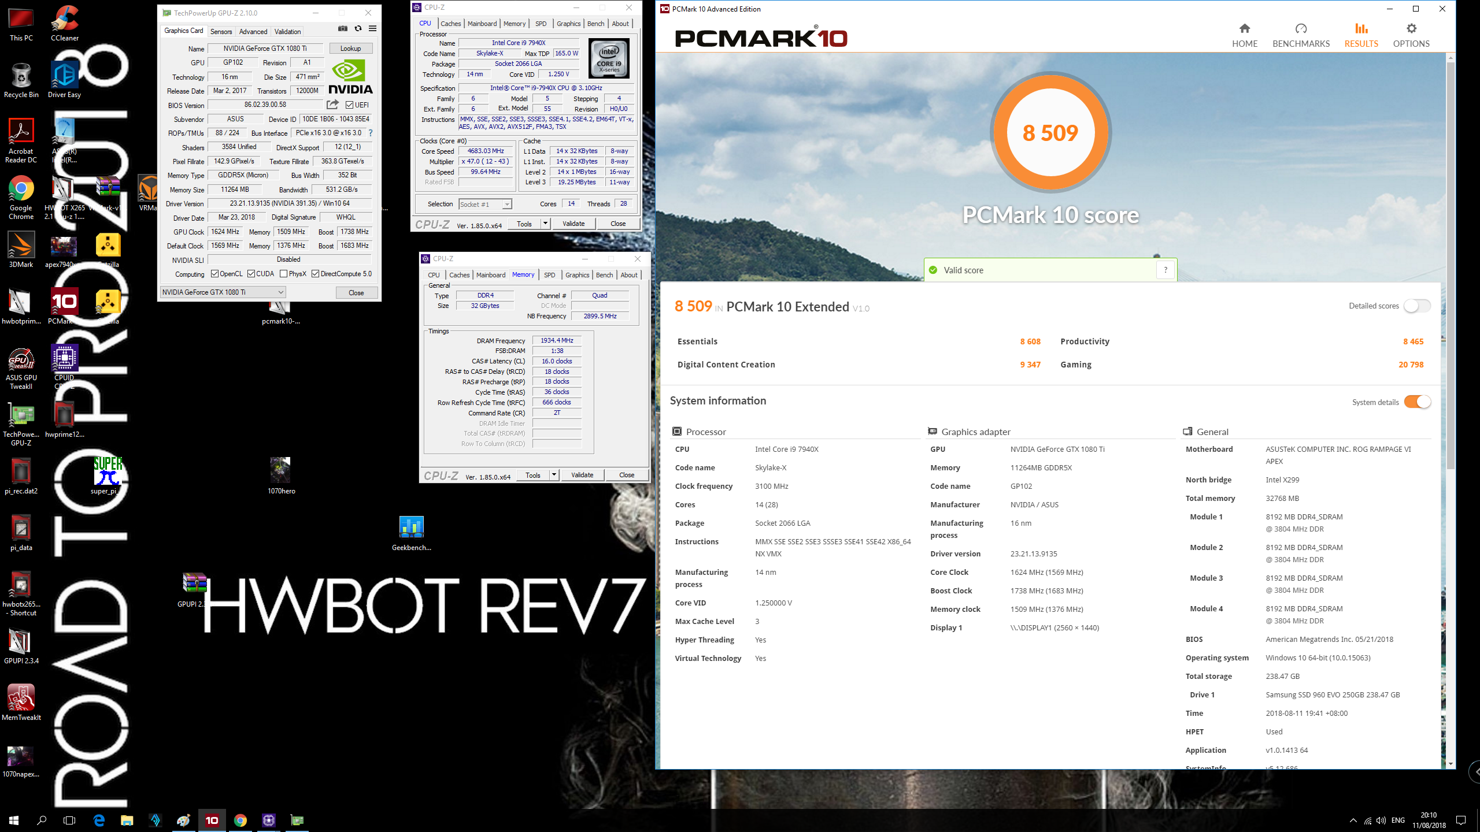Open Acrobat Reader DC desktop icon
Image resolution: width=1480 pixels, height=832 pixels.
pyautogui.click(x=21, y=141)
